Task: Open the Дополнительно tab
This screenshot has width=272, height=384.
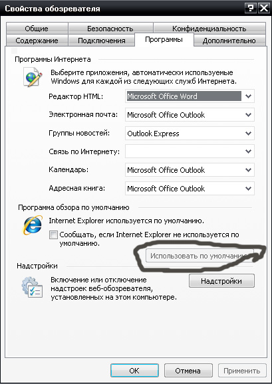Action: click(229, 40)
